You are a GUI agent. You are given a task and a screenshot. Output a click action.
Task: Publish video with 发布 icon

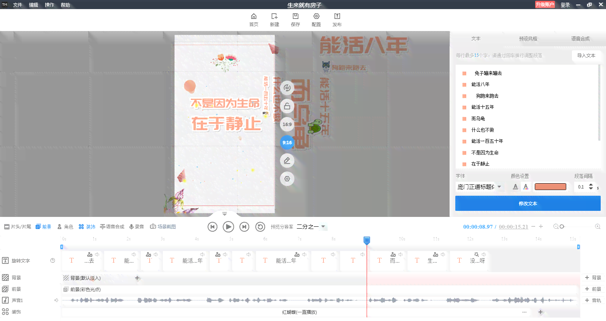tap(337, 20)
